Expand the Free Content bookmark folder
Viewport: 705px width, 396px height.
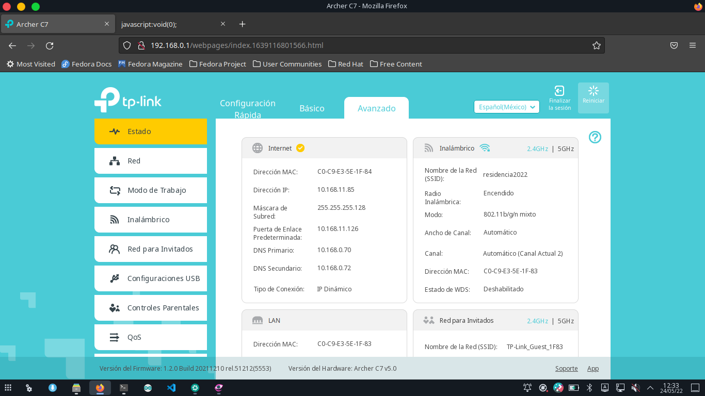tap(396, 64)
